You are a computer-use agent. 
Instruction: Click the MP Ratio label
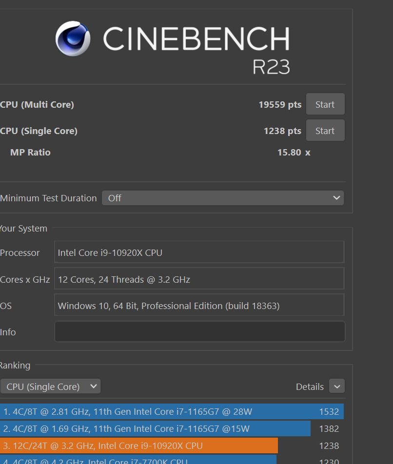pyautogui.click(x=31, y=153)
